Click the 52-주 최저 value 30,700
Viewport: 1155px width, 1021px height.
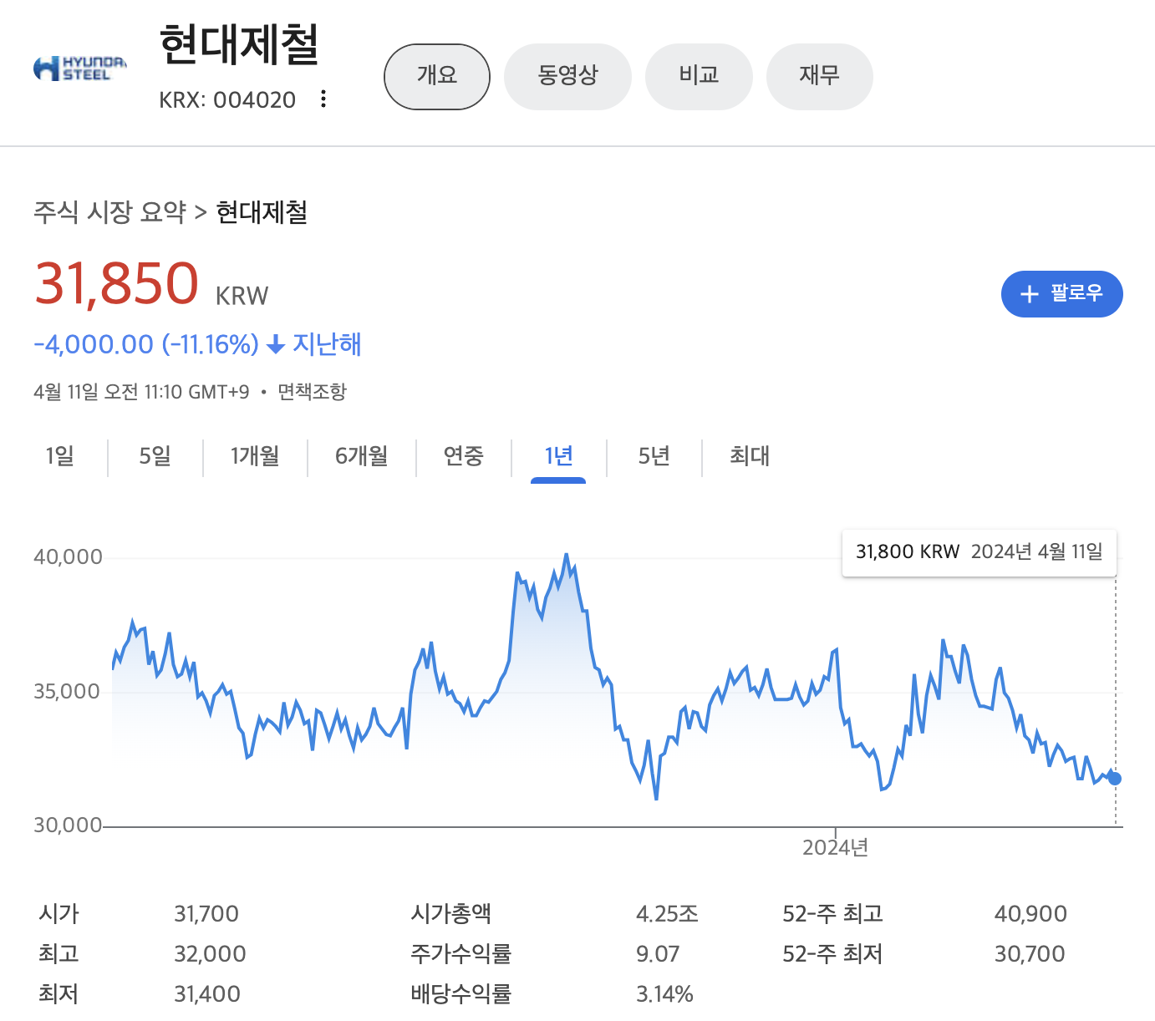tap(1030, 954)
